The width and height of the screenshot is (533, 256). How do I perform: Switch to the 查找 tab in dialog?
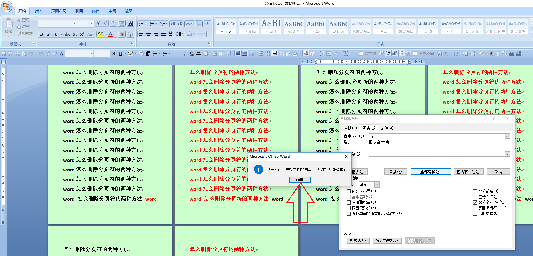350,128
